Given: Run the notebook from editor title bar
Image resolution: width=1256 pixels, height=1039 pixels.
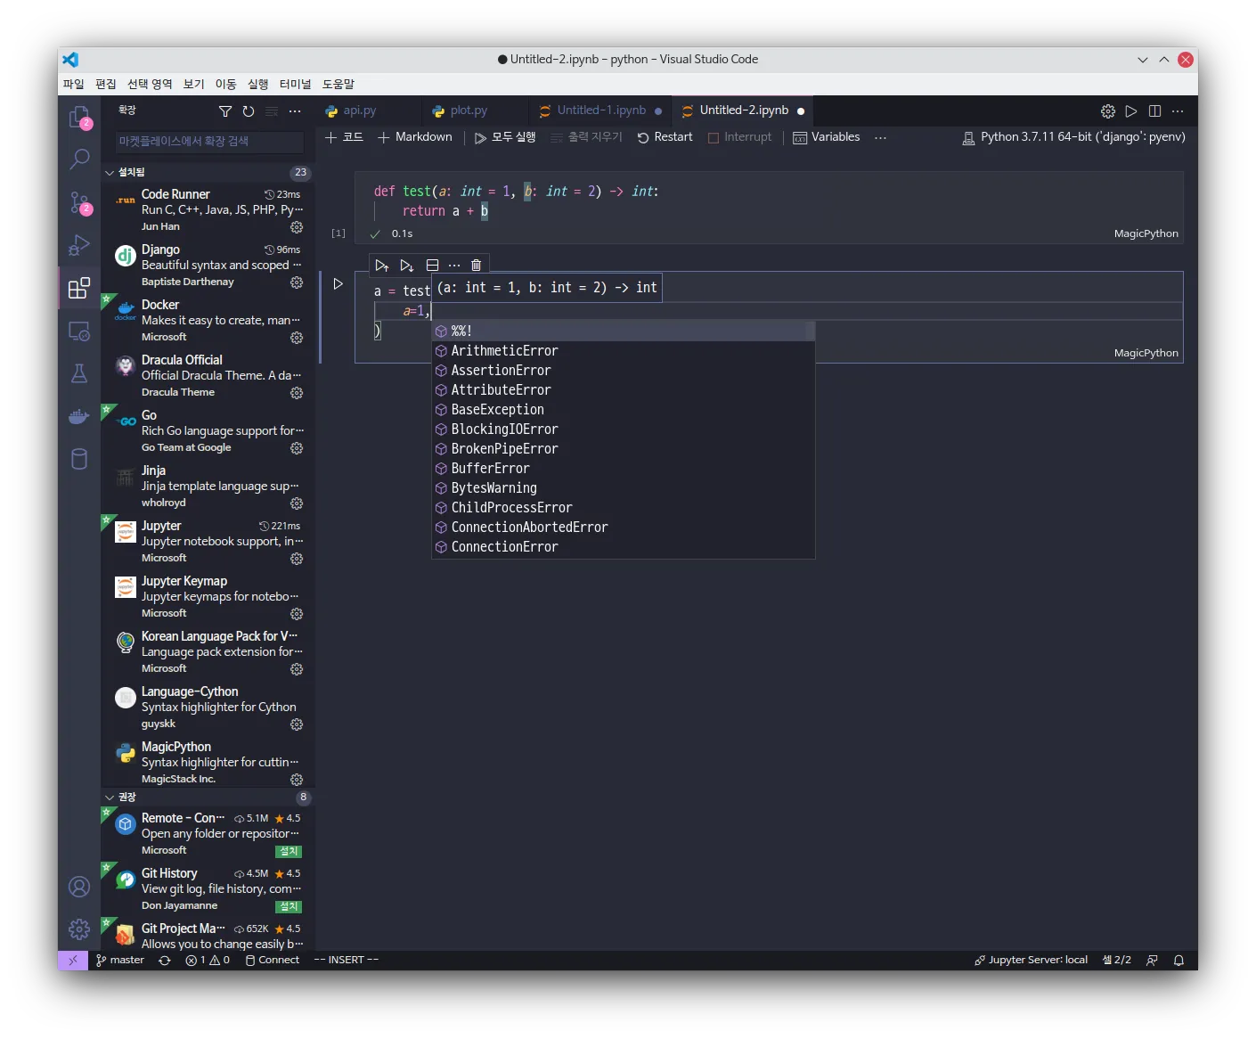Looking at the screenshot, I should tap(1131, 111).
